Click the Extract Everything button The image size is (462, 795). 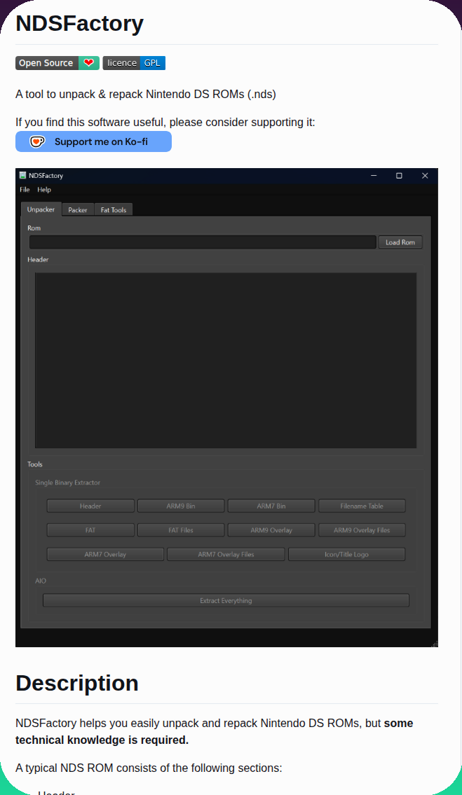[x=226, y=600]
